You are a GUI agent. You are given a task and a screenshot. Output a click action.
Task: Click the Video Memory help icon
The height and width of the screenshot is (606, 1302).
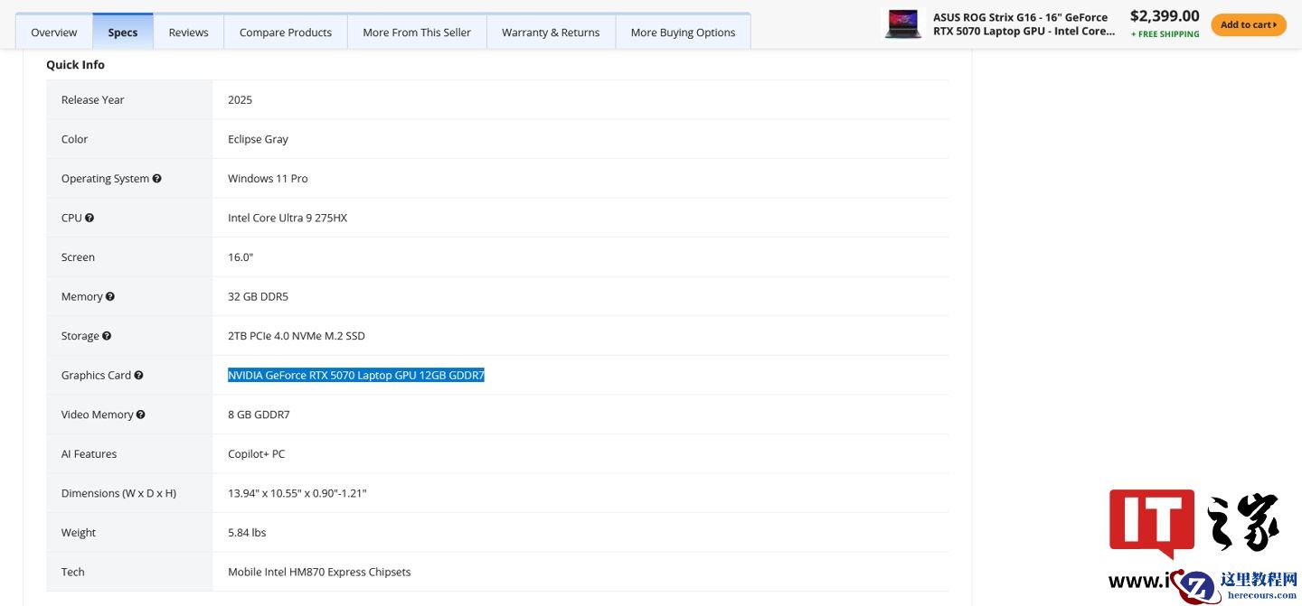[140, 415]
